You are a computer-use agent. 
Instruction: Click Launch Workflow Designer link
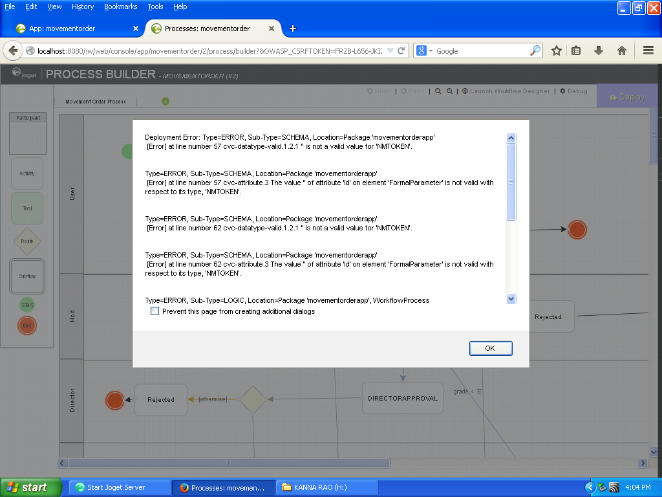tap(506, 91)
